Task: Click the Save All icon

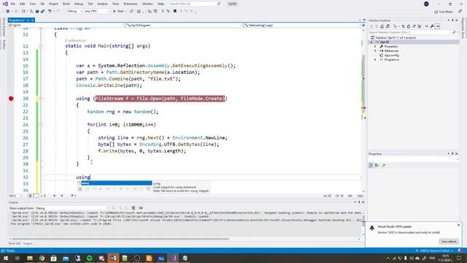Action: (42, 12)
